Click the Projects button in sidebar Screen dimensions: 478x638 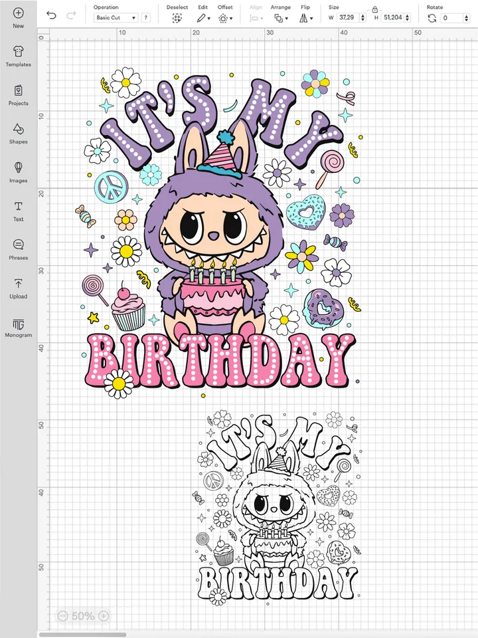pyautogui.click(x=18, y=94)
